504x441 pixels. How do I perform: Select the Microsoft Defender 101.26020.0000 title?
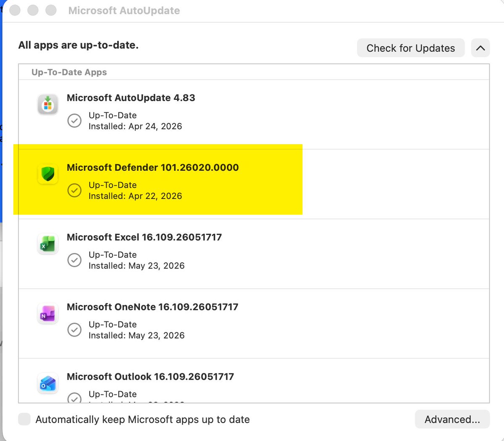pyautogui.click(x=153, y=167)
